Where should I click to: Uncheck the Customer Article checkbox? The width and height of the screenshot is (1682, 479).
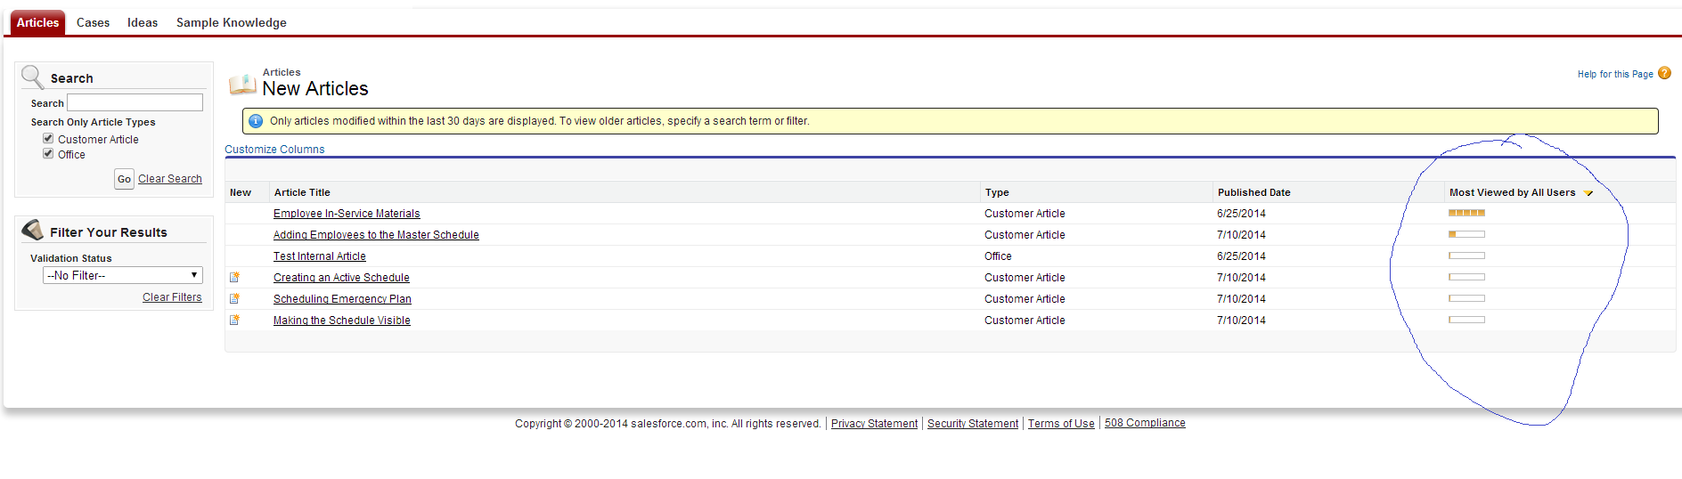(x=48, y=139)
